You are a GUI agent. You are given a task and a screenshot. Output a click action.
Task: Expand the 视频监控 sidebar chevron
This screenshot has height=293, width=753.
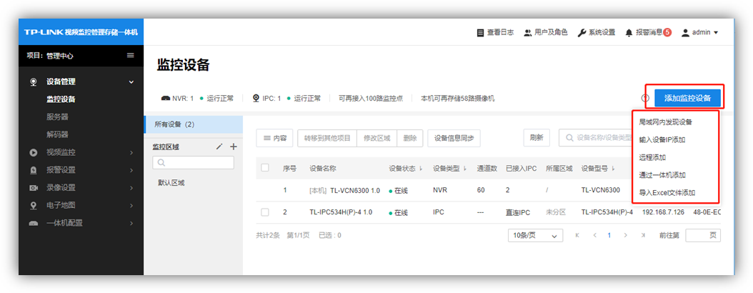[x=131, y=153]
